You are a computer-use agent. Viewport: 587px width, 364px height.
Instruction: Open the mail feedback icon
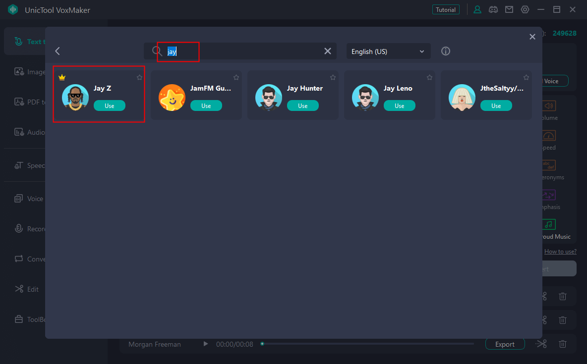click(509, 9)
